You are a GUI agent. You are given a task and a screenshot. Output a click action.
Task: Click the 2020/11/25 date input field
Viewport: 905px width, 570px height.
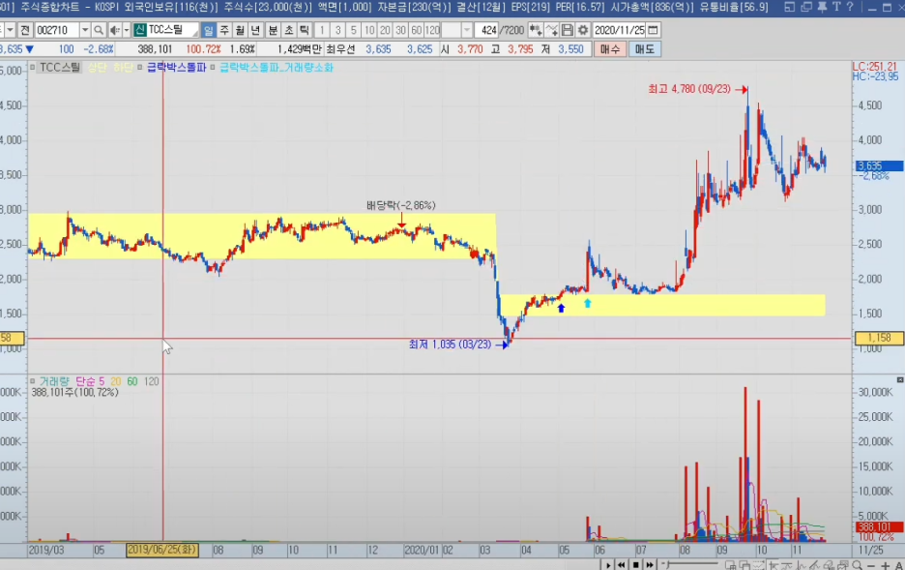coord(619,30)
